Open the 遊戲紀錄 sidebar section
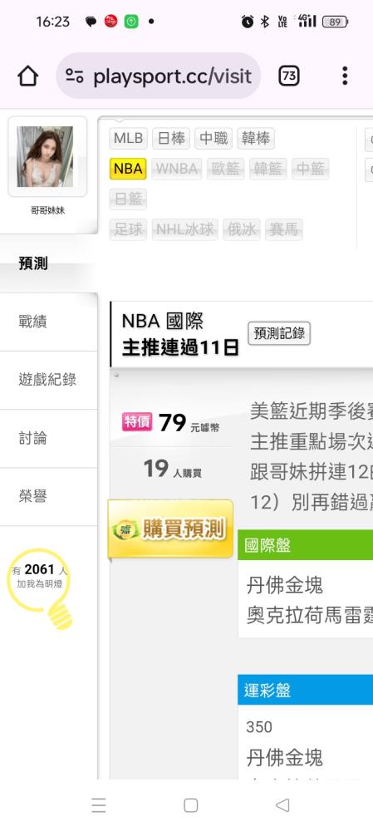The width and height of the screenshot is (373, 831). click(x=49, y=380)
